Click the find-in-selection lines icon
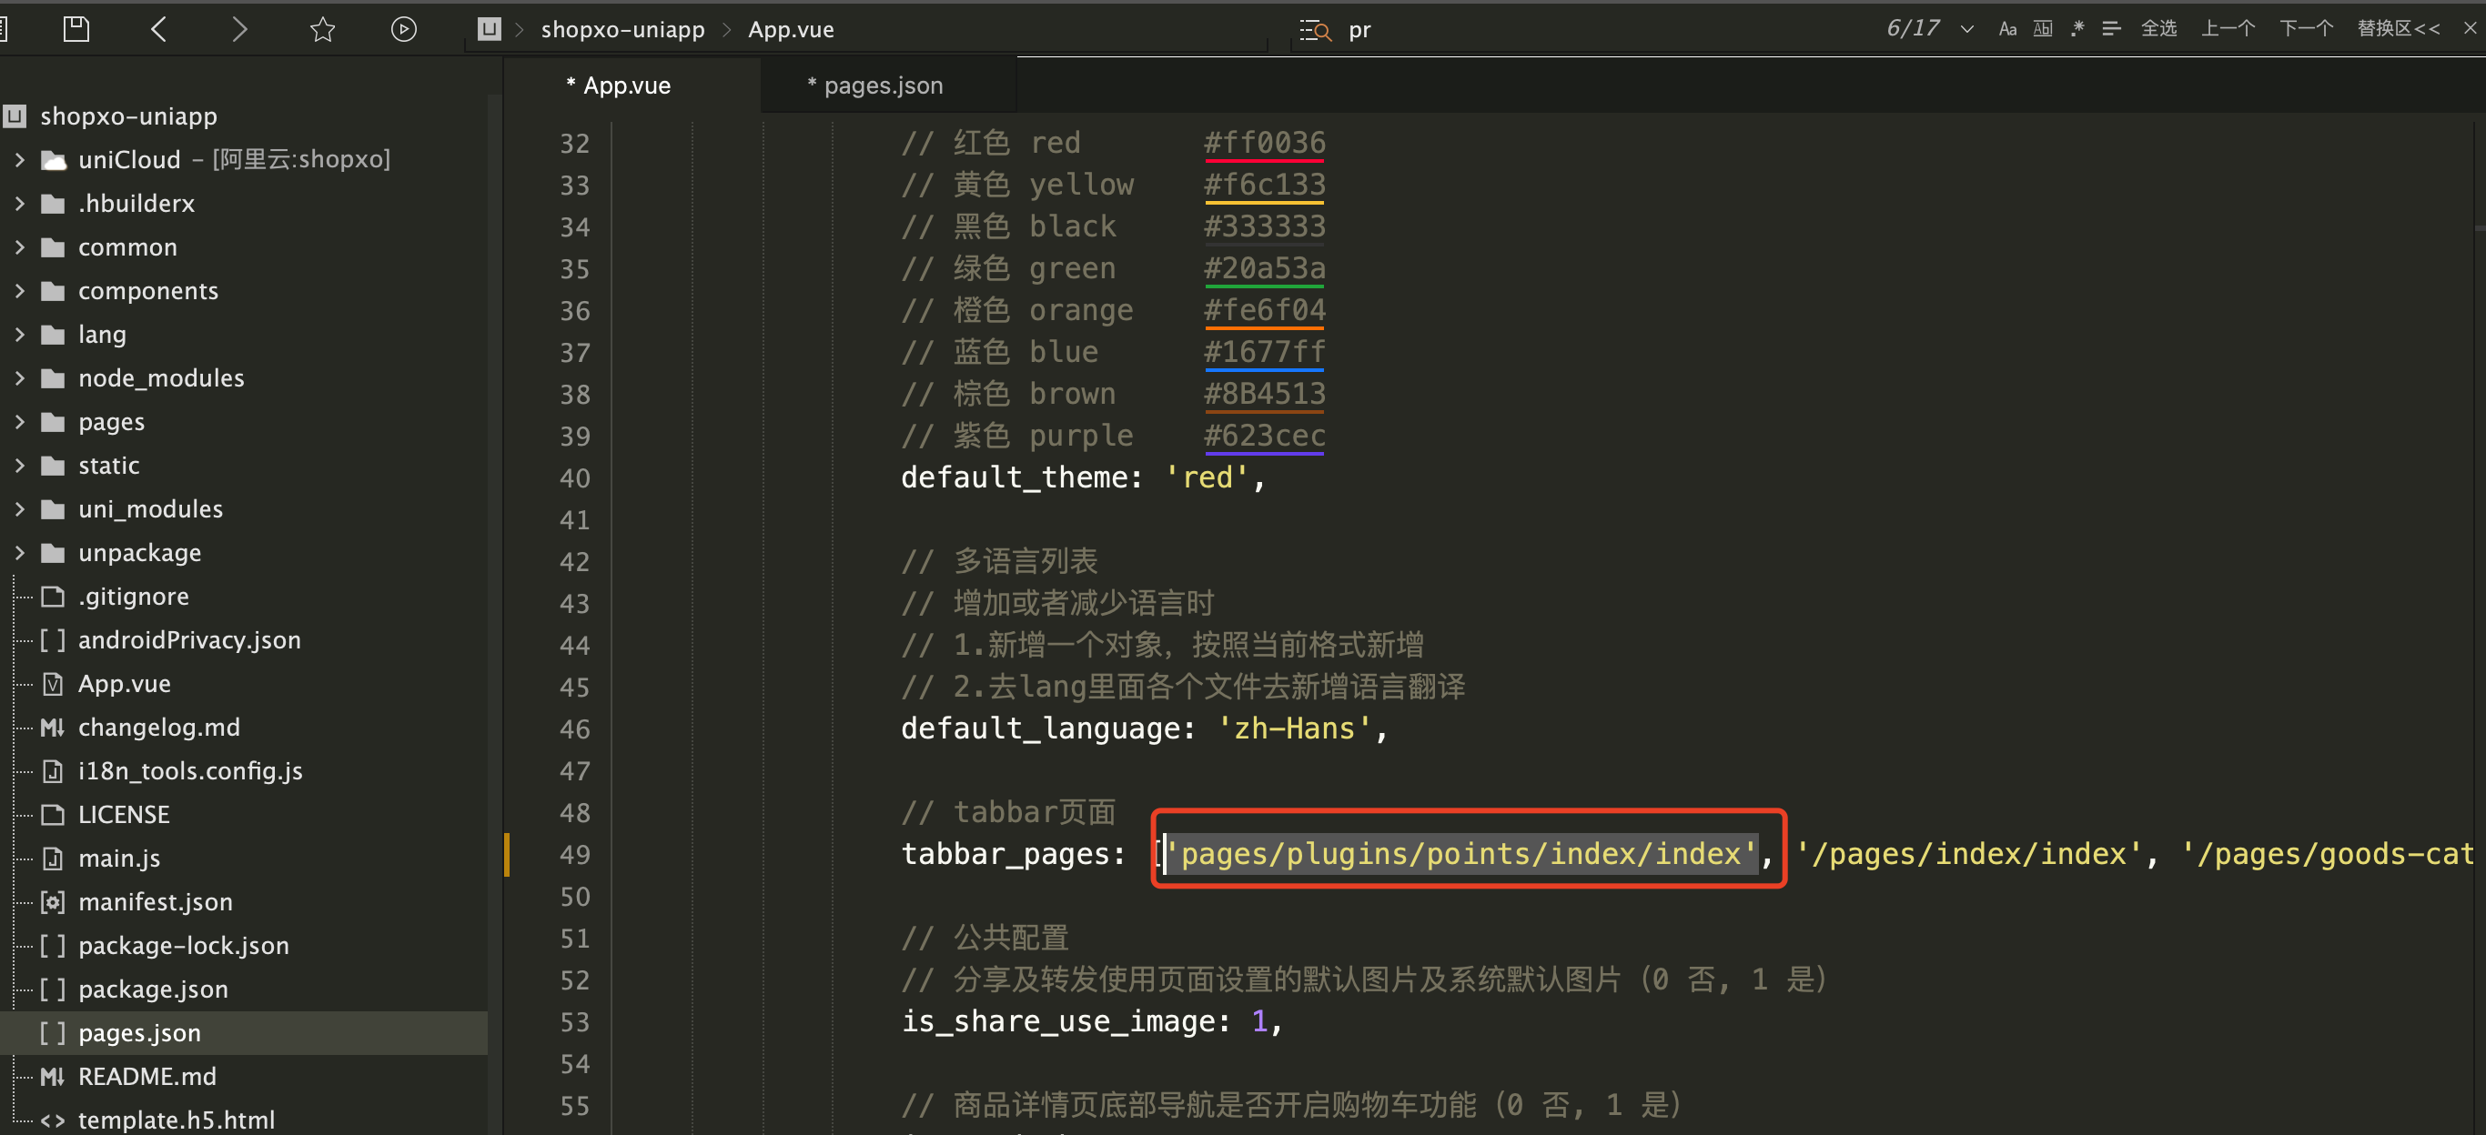Image resolution: width=2486 pixels, height=1135 pixels. pos(2110,29)
